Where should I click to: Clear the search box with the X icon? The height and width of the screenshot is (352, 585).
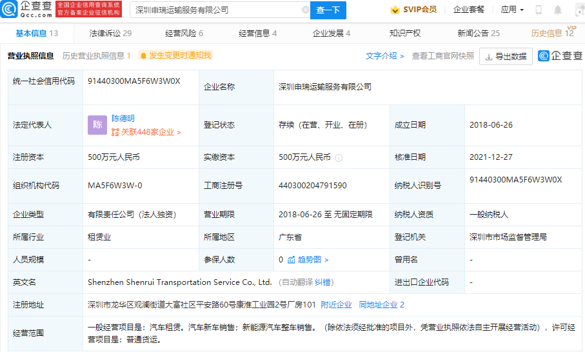coord(306,10)
